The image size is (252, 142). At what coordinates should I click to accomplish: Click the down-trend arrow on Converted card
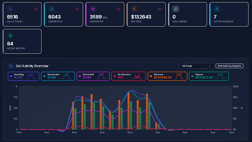[x=118, y=9]
